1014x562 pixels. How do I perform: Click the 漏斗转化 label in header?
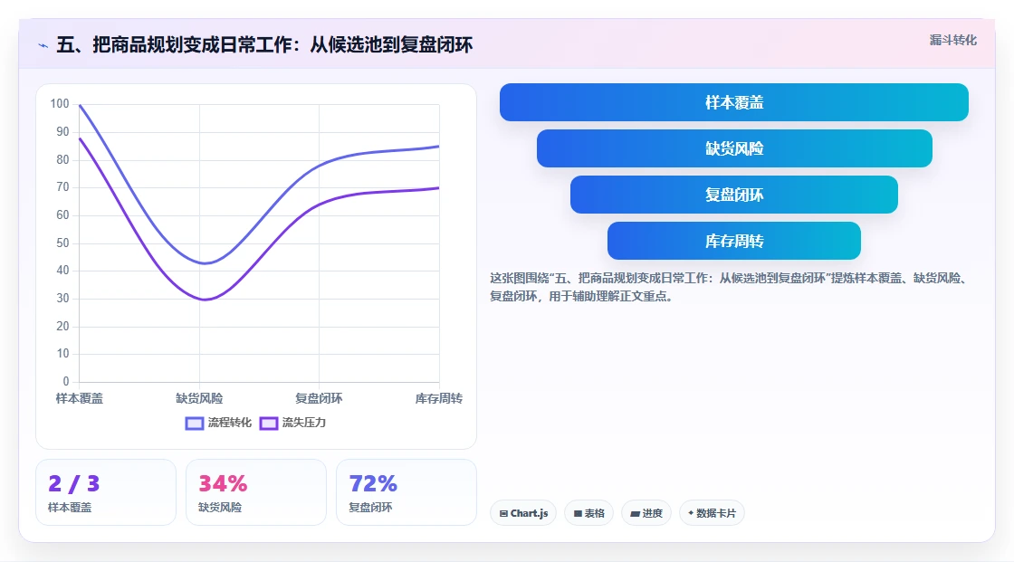point(952,40)
